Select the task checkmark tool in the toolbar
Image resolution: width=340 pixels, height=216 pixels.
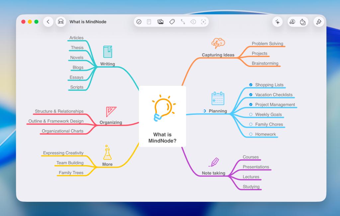[139, 22]
